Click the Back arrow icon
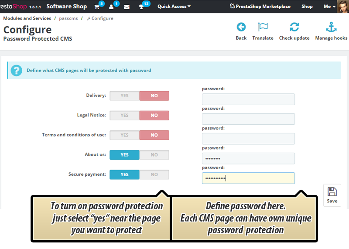Screen dimensions: 349x249 241,27
